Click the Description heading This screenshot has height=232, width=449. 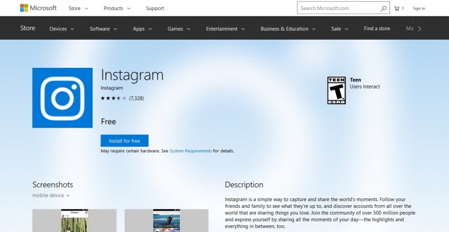244,184
